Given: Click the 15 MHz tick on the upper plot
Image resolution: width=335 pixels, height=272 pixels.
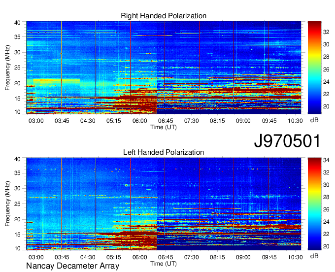Looking at the screenshot, I should 17,99.
